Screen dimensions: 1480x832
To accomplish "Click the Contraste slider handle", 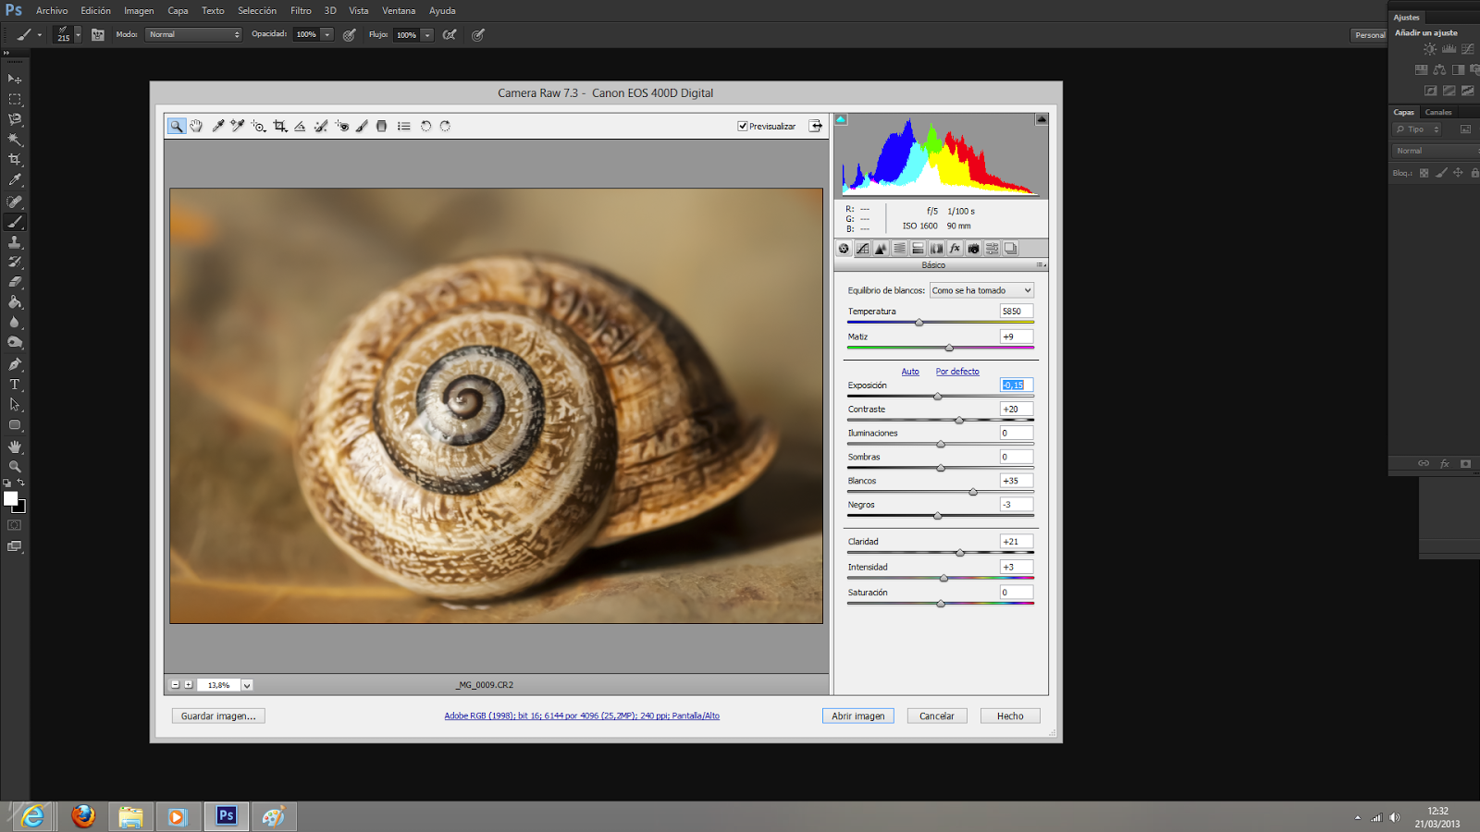I will (959, 421).
